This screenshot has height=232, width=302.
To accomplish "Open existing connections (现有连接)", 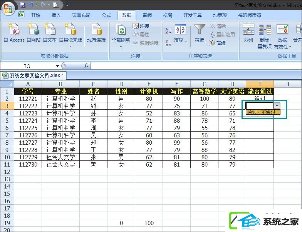I will (x=96, y=32).
